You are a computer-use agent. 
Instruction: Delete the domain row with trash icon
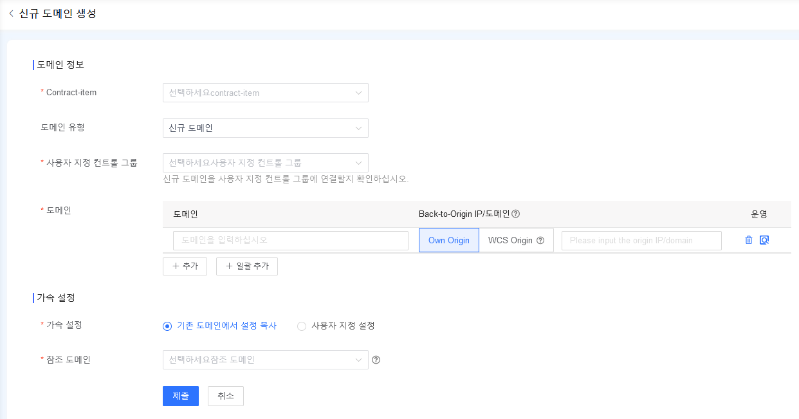pyautogui.click(x=748, y=240)
